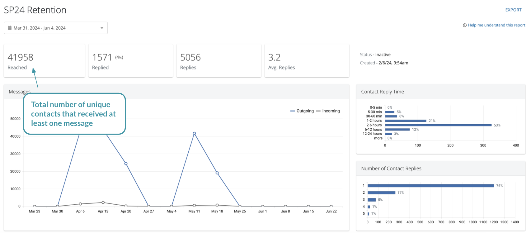The image size is (531, 233).
Task: Toggle the Incoming series legend
Action: coord(328,111)
